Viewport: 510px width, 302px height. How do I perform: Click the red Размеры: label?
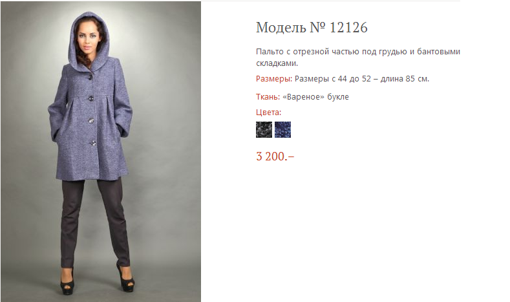tap(274, 79)
